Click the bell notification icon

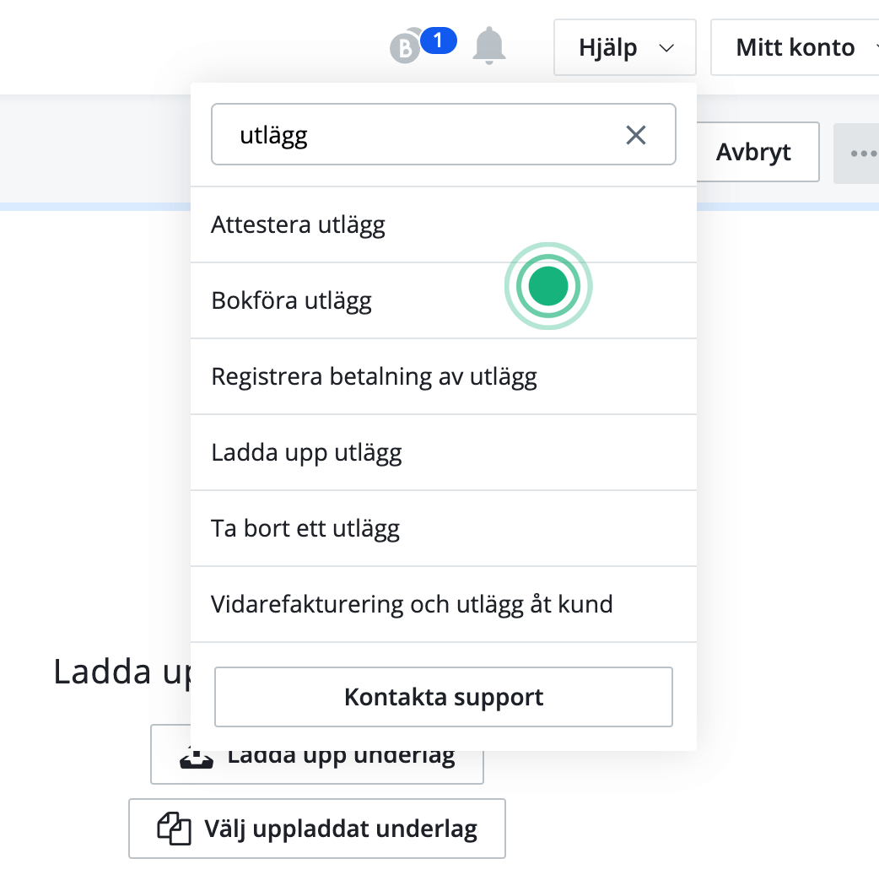point(489,46)
